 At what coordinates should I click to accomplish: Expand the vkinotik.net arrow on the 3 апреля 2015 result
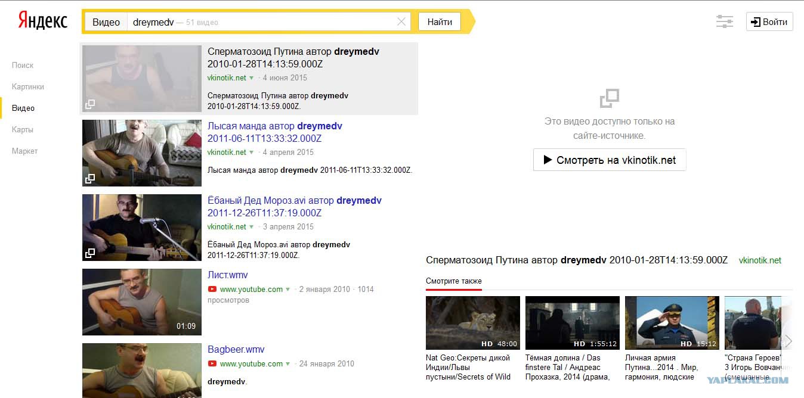point(252,227)
